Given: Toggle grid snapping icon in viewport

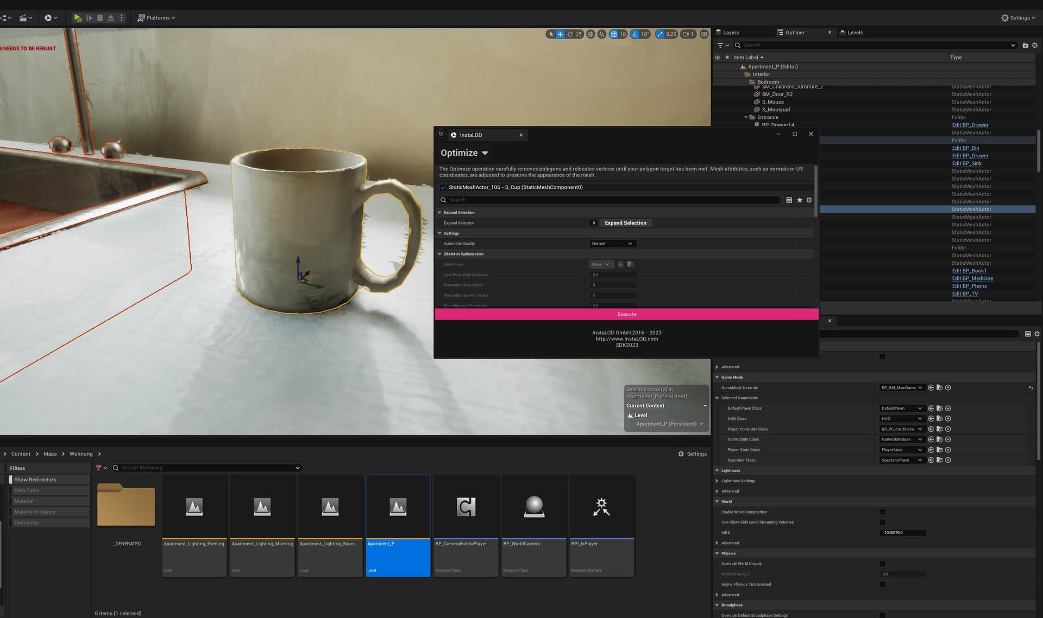Looking at the screenshot, I should click(613, 34).
